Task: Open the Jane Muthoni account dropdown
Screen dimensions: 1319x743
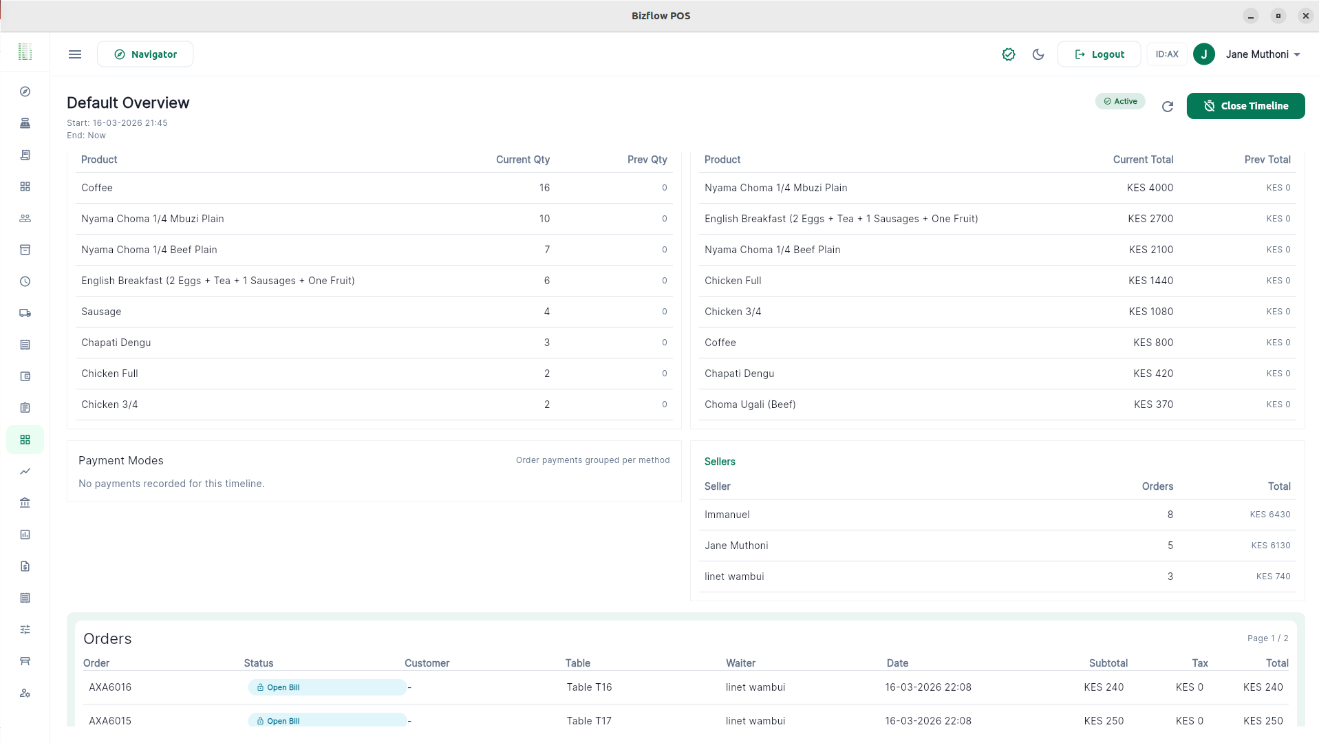Action: point(1263,54)
